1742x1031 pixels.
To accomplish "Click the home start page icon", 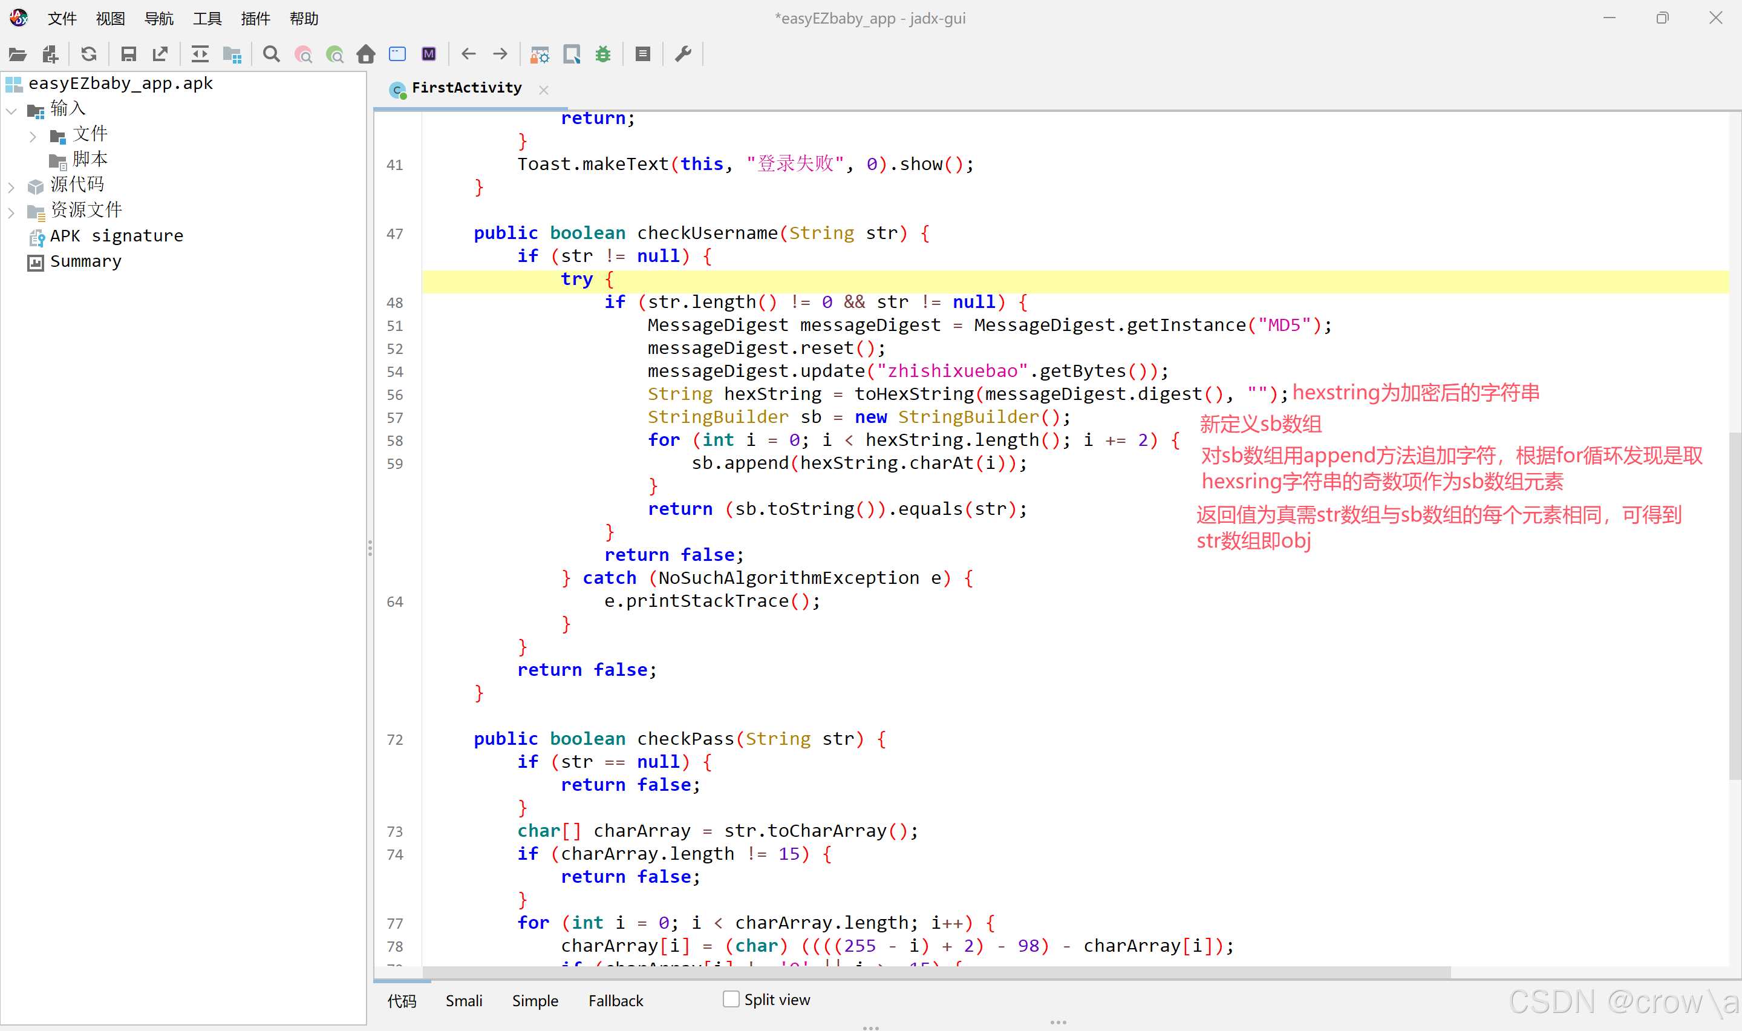I will click(x=366, y=54).
